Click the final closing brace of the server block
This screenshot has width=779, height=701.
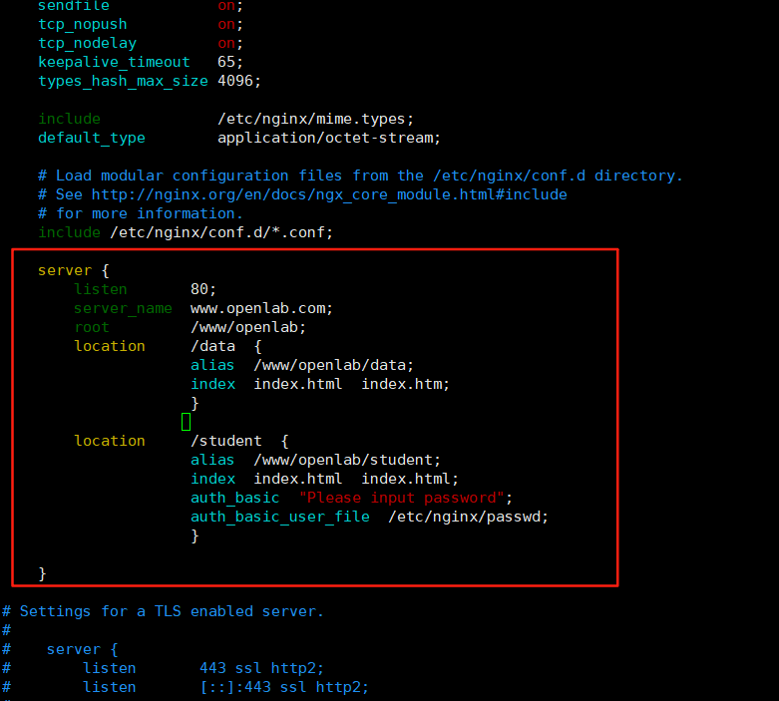42,573
